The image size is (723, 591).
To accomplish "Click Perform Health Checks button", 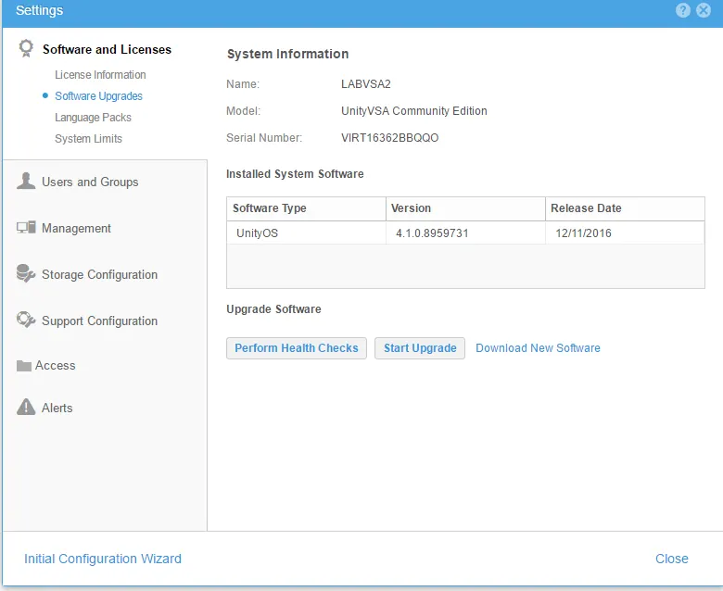I will coord(297,348).
